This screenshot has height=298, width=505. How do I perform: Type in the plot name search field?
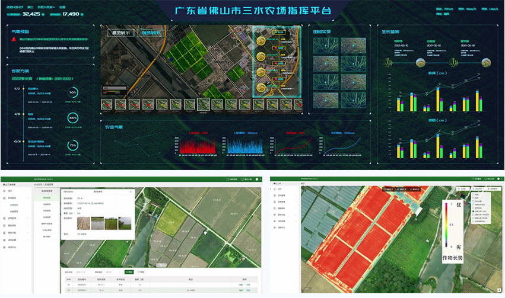click(x=83, y=271)
